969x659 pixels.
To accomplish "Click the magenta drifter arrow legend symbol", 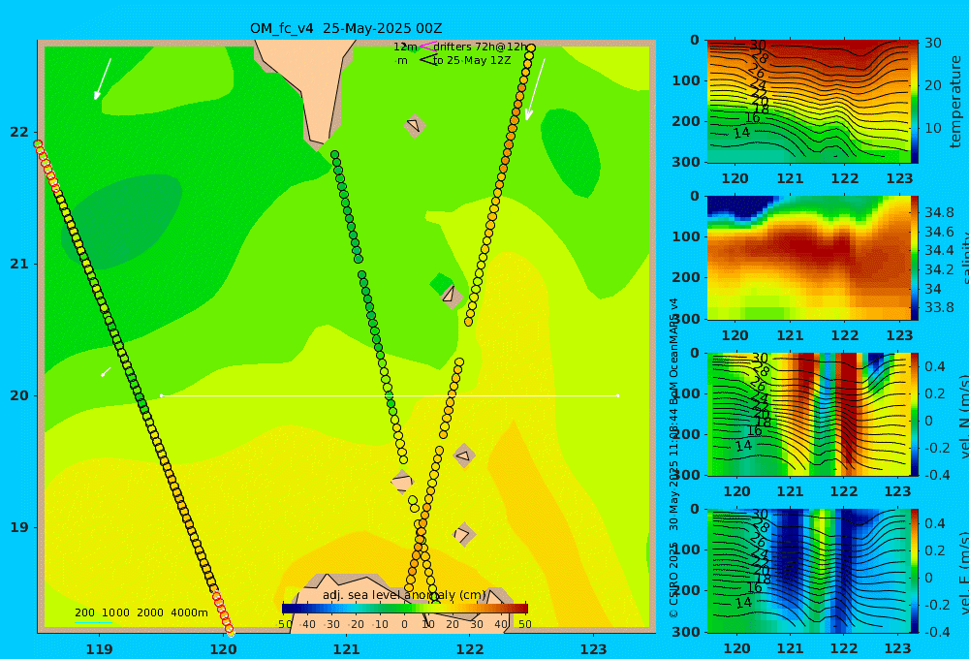I will click(427, 47).
